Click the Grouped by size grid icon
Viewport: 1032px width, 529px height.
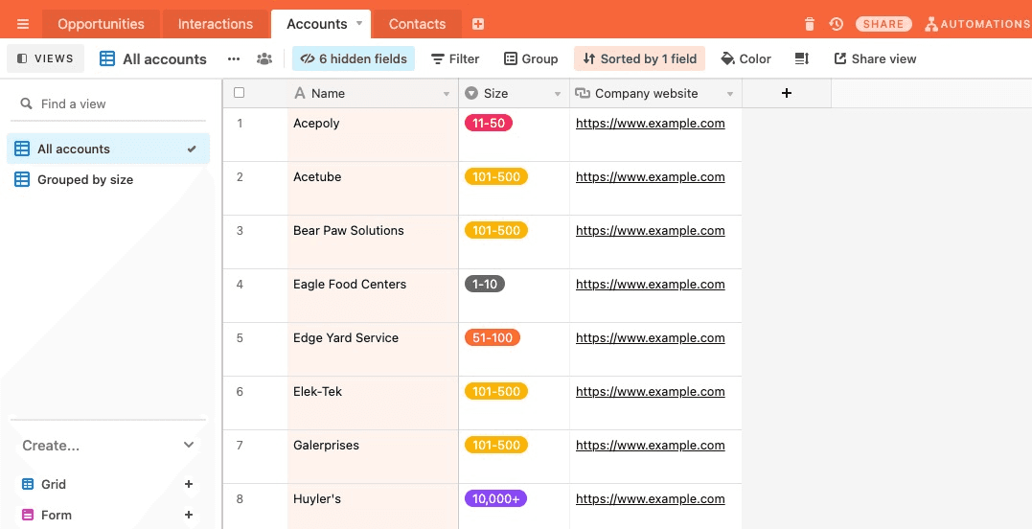22,179
